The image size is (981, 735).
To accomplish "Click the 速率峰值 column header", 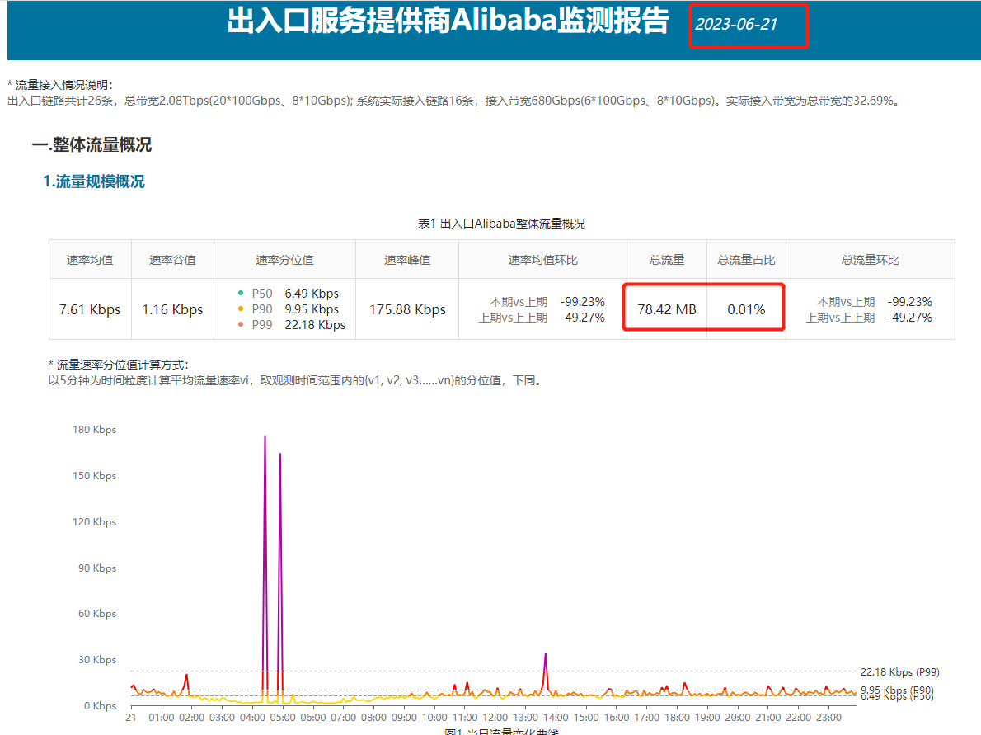I will [407, 260].
